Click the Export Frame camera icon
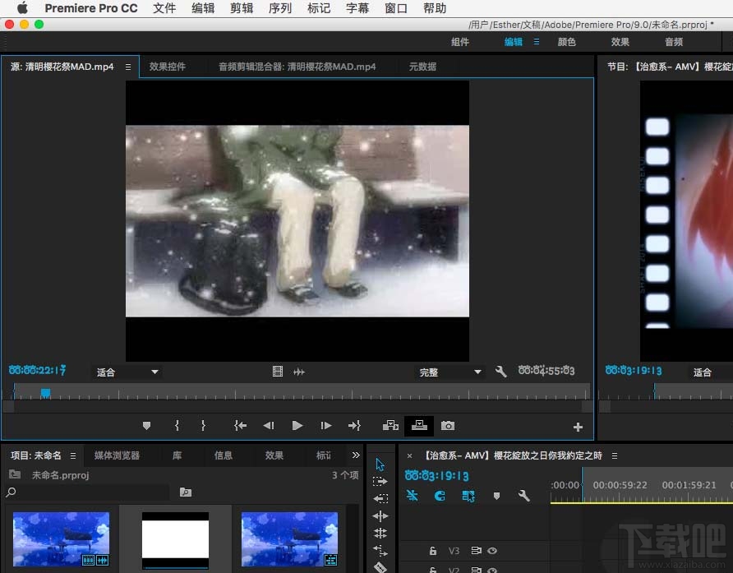This screenshot has height=573, width=733. coord(448,426)
